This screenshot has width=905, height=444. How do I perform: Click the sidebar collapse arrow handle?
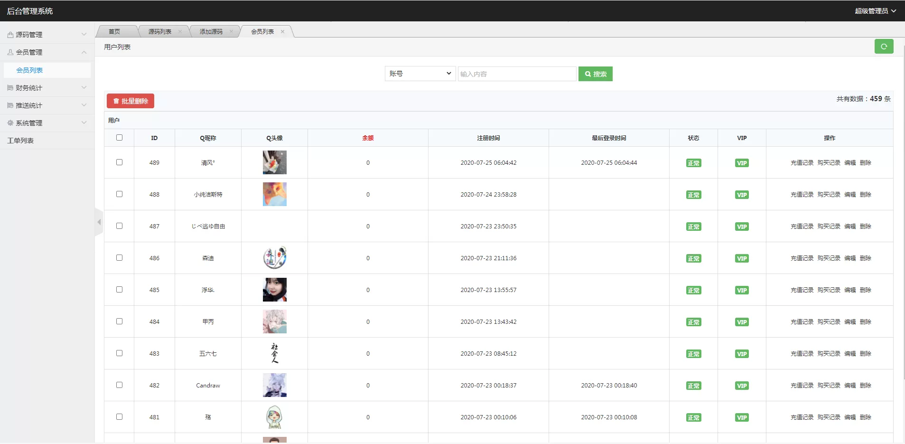click(99, 222)
